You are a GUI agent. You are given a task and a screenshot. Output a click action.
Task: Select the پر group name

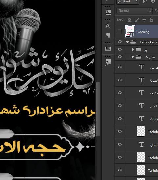click(x=146, y=50)
